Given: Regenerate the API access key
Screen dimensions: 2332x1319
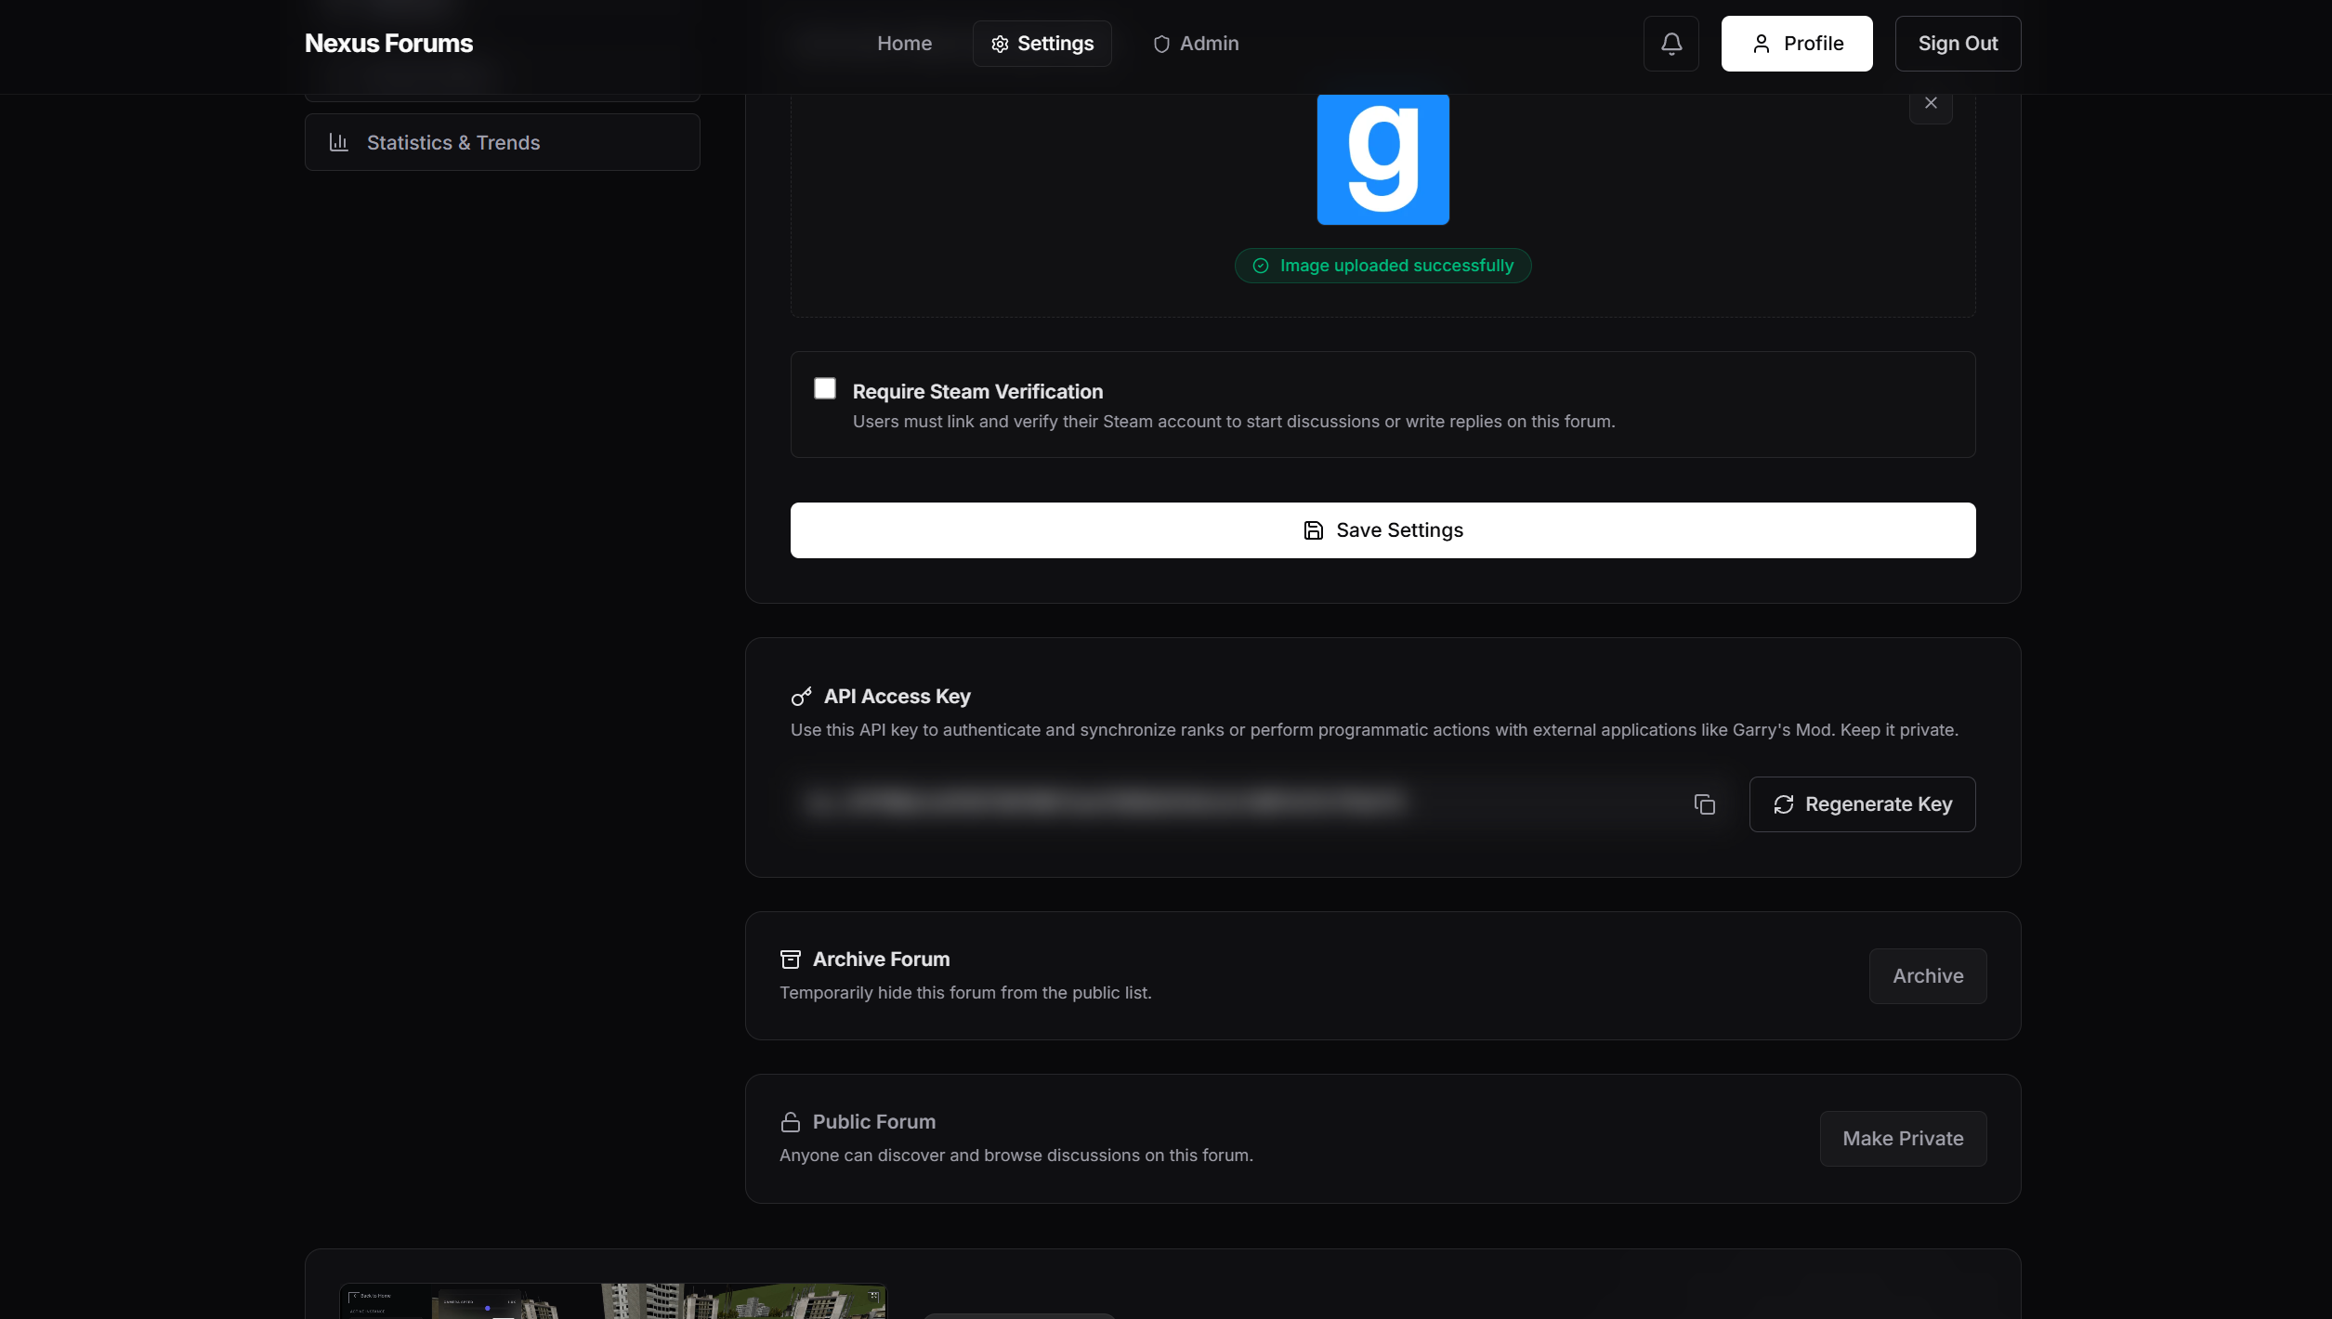Looking at the screenshot, I should click(1862, 804).
